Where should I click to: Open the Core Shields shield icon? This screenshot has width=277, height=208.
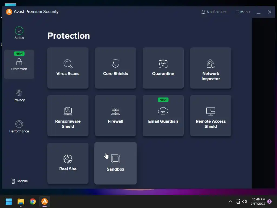click(x=116, y=63)
